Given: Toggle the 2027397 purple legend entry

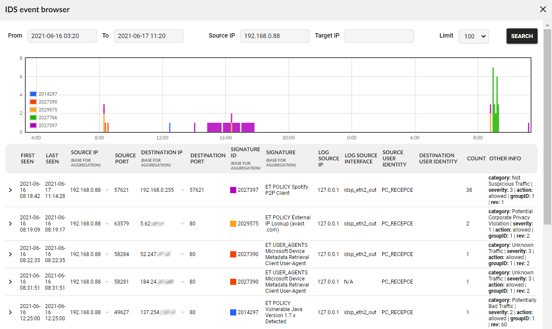Looking at the screenshot, I should (x=33, y=125).
